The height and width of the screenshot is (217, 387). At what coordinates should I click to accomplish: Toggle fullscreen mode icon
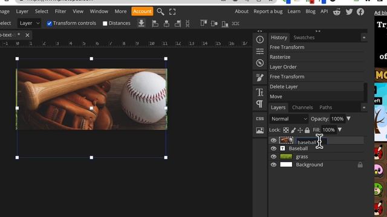point(172,11)
